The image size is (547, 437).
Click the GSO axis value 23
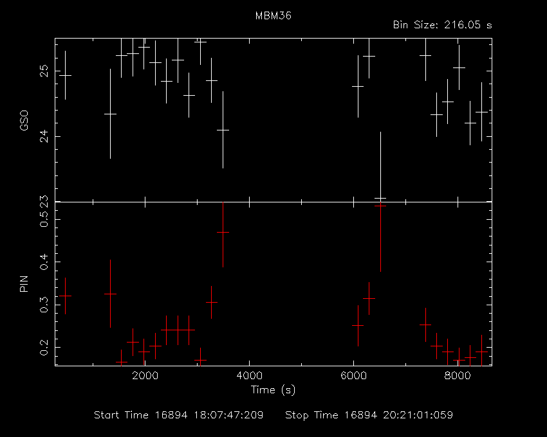pyautogui.click(x=44, y=201)
